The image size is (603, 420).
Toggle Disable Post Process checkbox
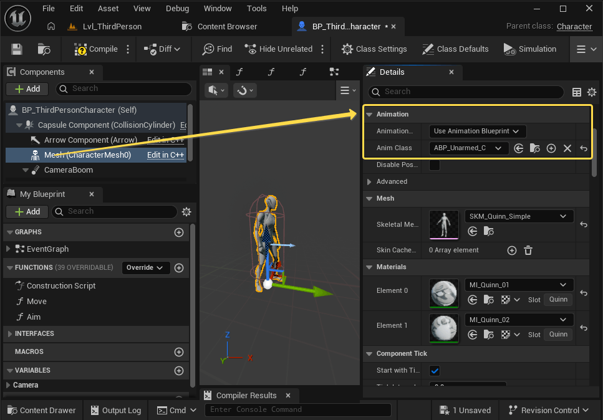[x=435, y=165]
